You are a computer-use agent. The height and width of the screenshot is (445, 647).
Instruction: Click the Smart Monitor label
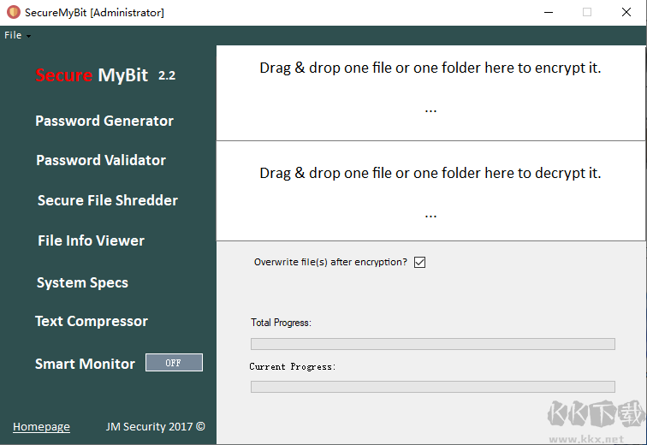[x=85, y=364]
